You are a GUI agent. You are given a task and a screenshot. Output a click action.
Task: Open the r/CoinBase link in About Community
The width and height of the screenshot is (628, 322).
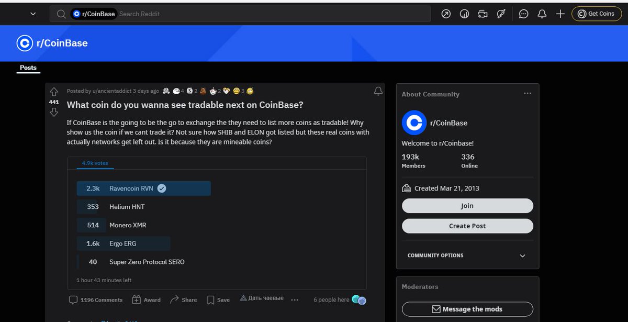tap(448, 123)
